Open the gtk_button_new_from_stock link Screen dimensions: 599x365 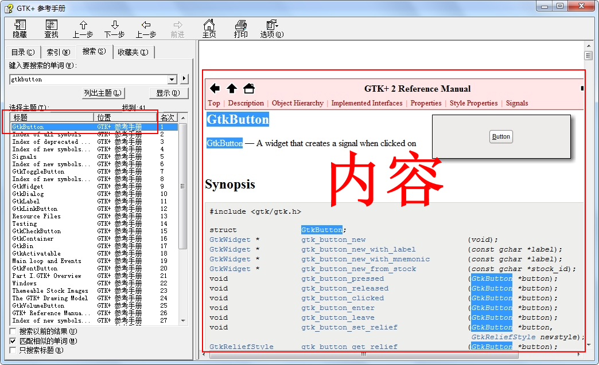coord(359,269)
